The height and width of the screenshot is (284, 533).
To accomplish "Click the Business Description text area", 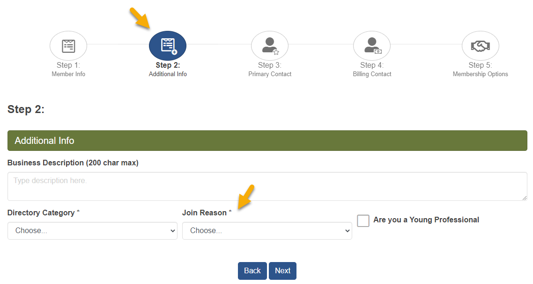I will point(267,186).
